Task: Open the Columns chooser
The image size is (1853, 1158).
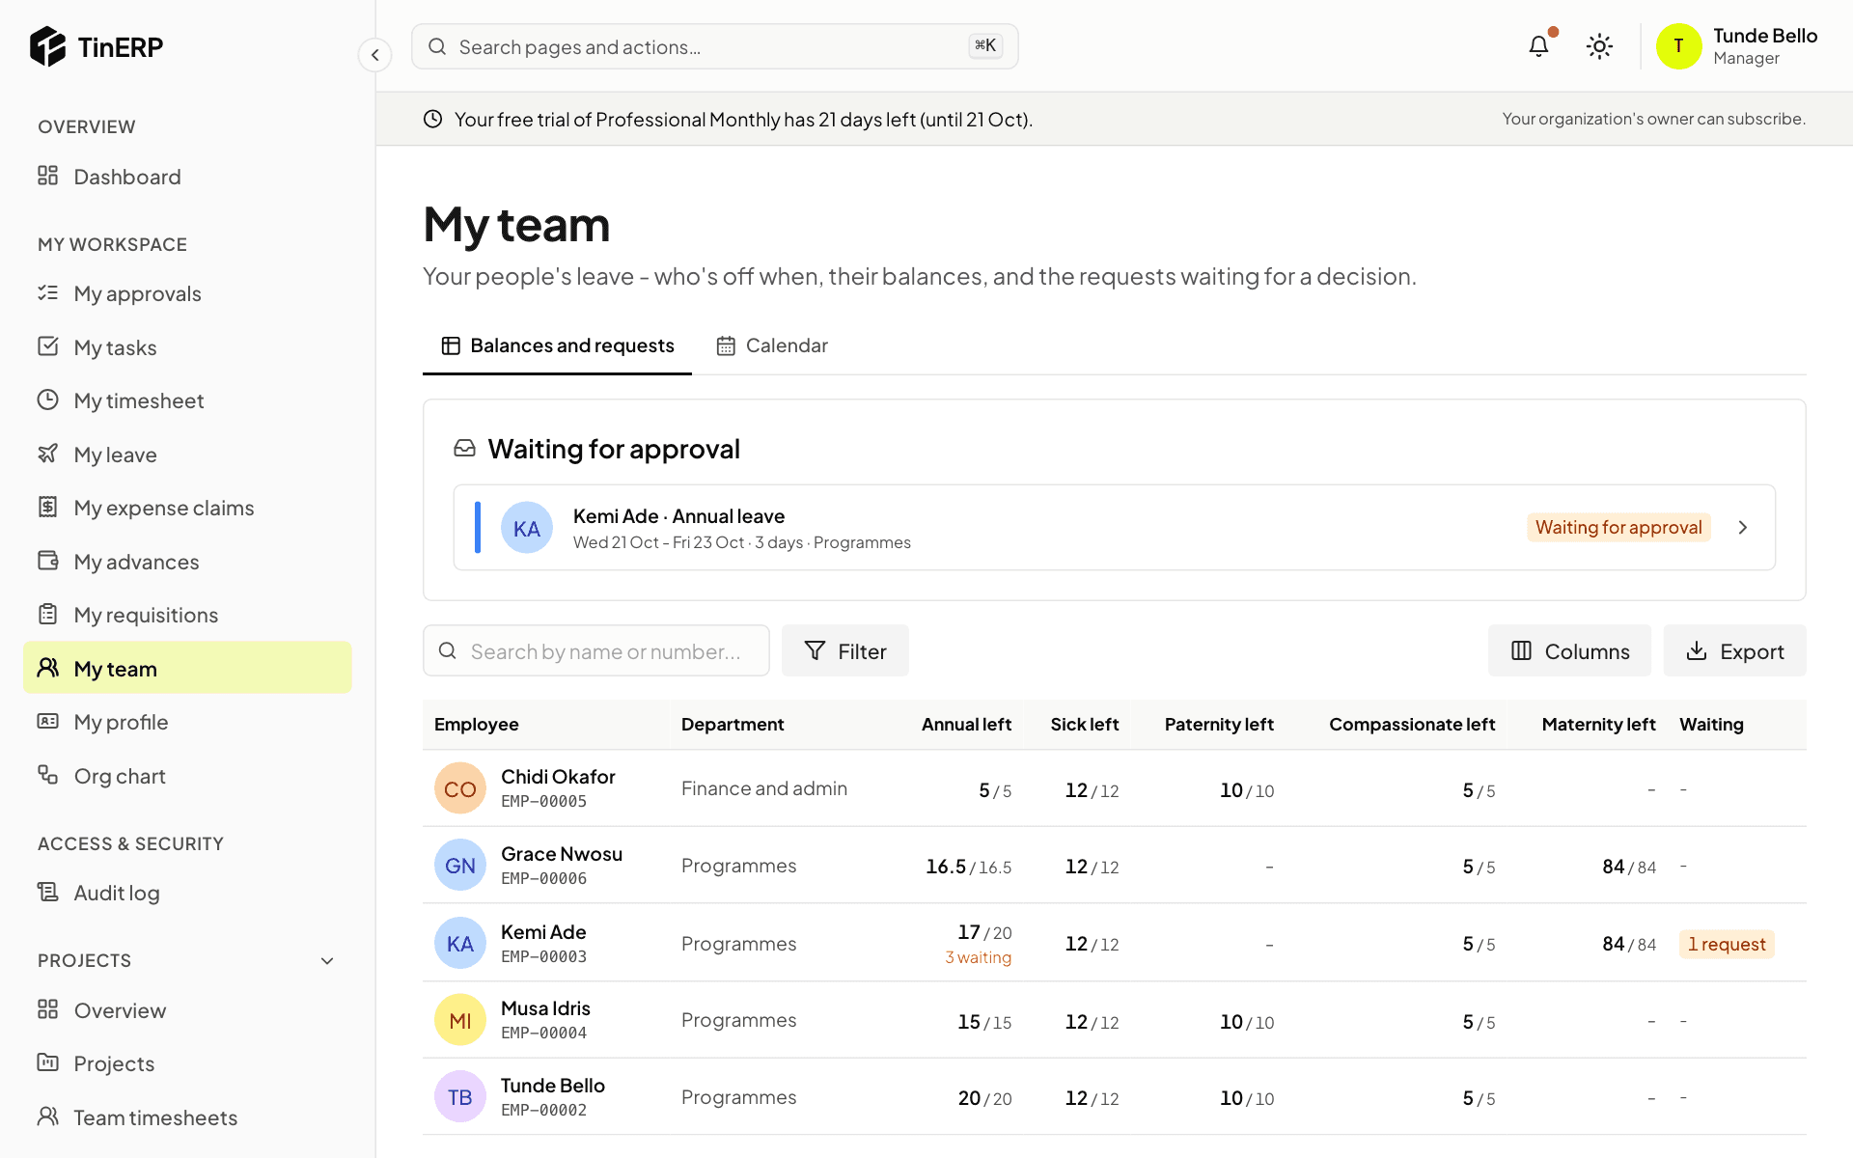Action: click(1569, 651)
